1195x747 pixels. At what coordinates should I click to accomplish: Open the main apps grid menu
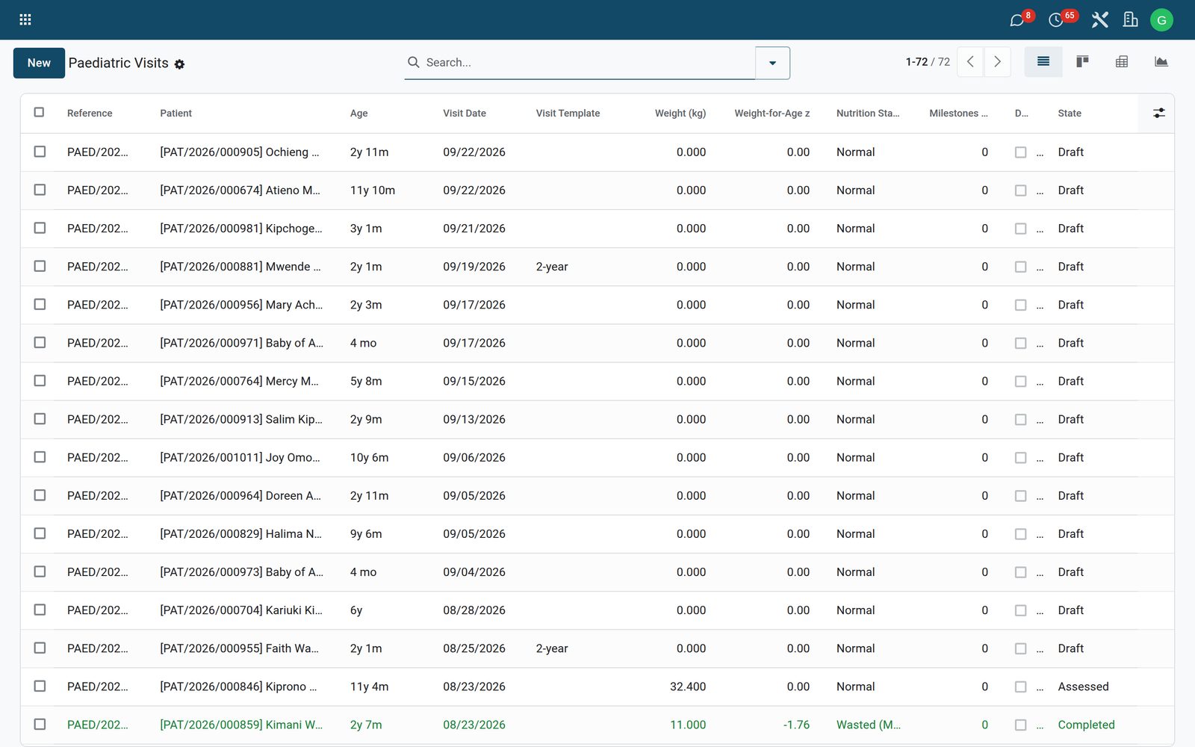(25, 19)
